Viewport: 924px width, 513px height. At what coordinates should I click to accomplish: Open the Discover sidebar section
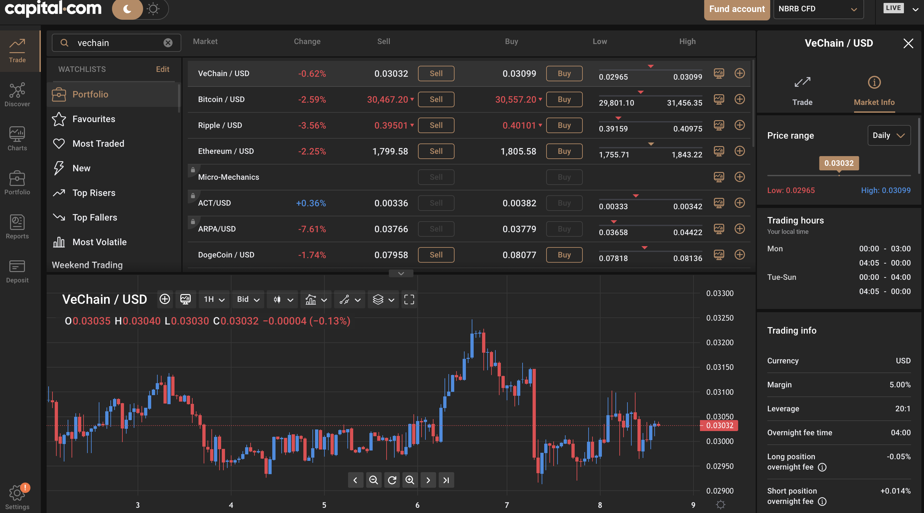(x=17, y=95)
